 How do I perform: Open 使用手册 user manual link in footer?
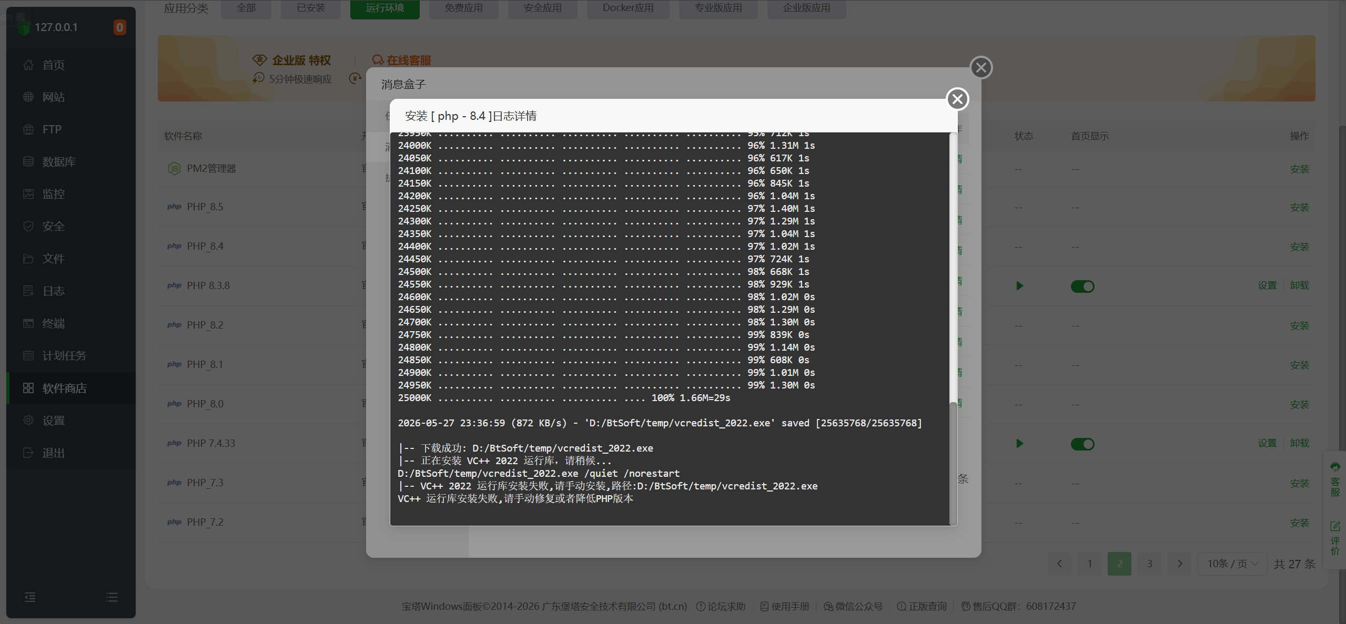coord(785,606)
